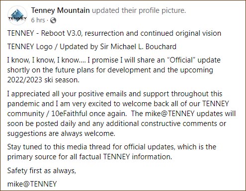The height and width of the screenshot is (191, 246).
Task: Click the quoted word "Official"
Action: tap(181, 60)
